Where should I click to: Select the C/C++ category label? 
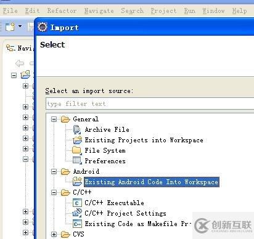click(82, 192)
